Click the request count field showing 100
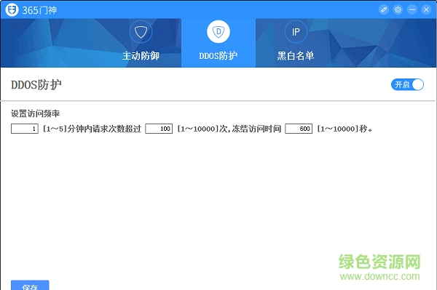The height and width of the screenshot is (290, 437). pyautogui.click(x=159, y=129)
